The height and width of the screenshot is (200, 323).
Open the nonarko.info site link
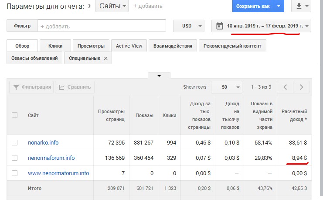(x=43, y=142)
